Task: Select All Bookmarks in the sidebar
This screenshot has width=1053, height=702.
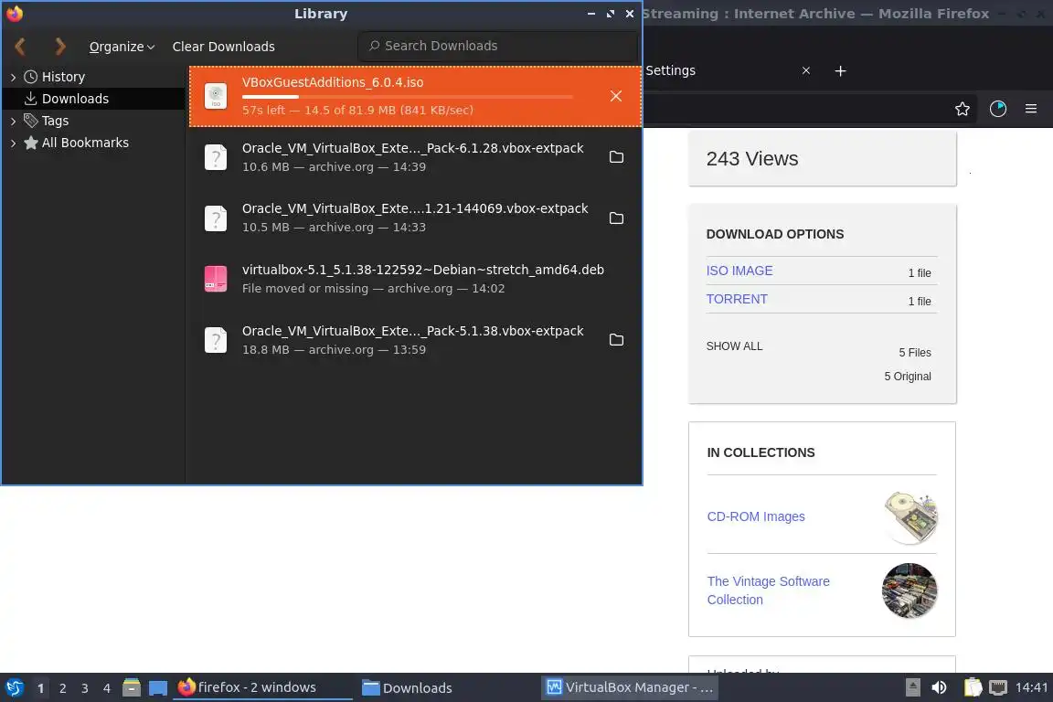Action: pos(85,143)
